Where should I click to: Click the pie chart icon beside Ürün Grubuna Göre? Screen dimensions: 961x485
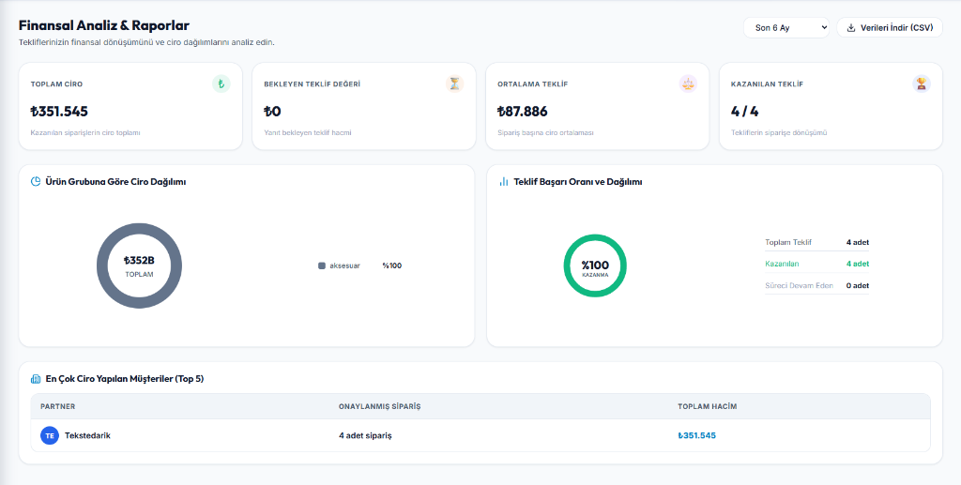tap(36, 181)
